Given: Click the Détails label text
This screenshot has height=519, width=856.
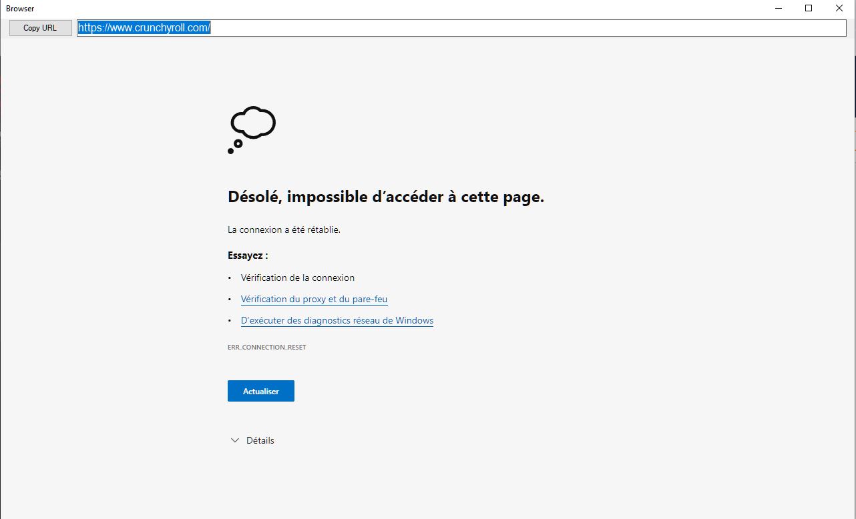Looking at the screenshot, I should point(260,440).
